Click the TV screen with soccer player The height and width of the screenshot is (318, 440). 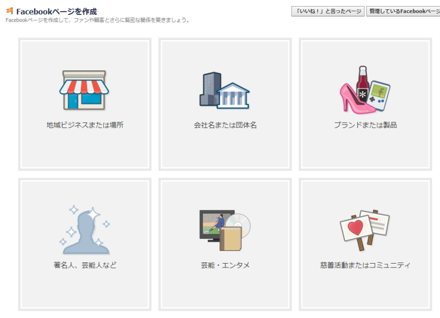(215, 225)
